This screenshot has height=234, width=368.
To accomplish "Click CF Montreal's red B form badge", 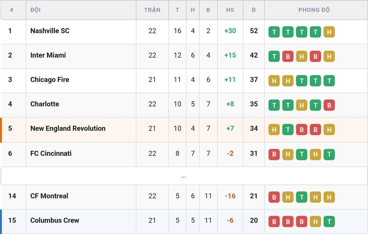I will pyautogui.click(x=274, y=197).
